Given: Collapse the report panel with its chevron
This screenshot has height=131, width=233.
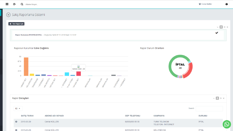Looking at the screenshot, I should pyautogui.click(x=218, y=27).
